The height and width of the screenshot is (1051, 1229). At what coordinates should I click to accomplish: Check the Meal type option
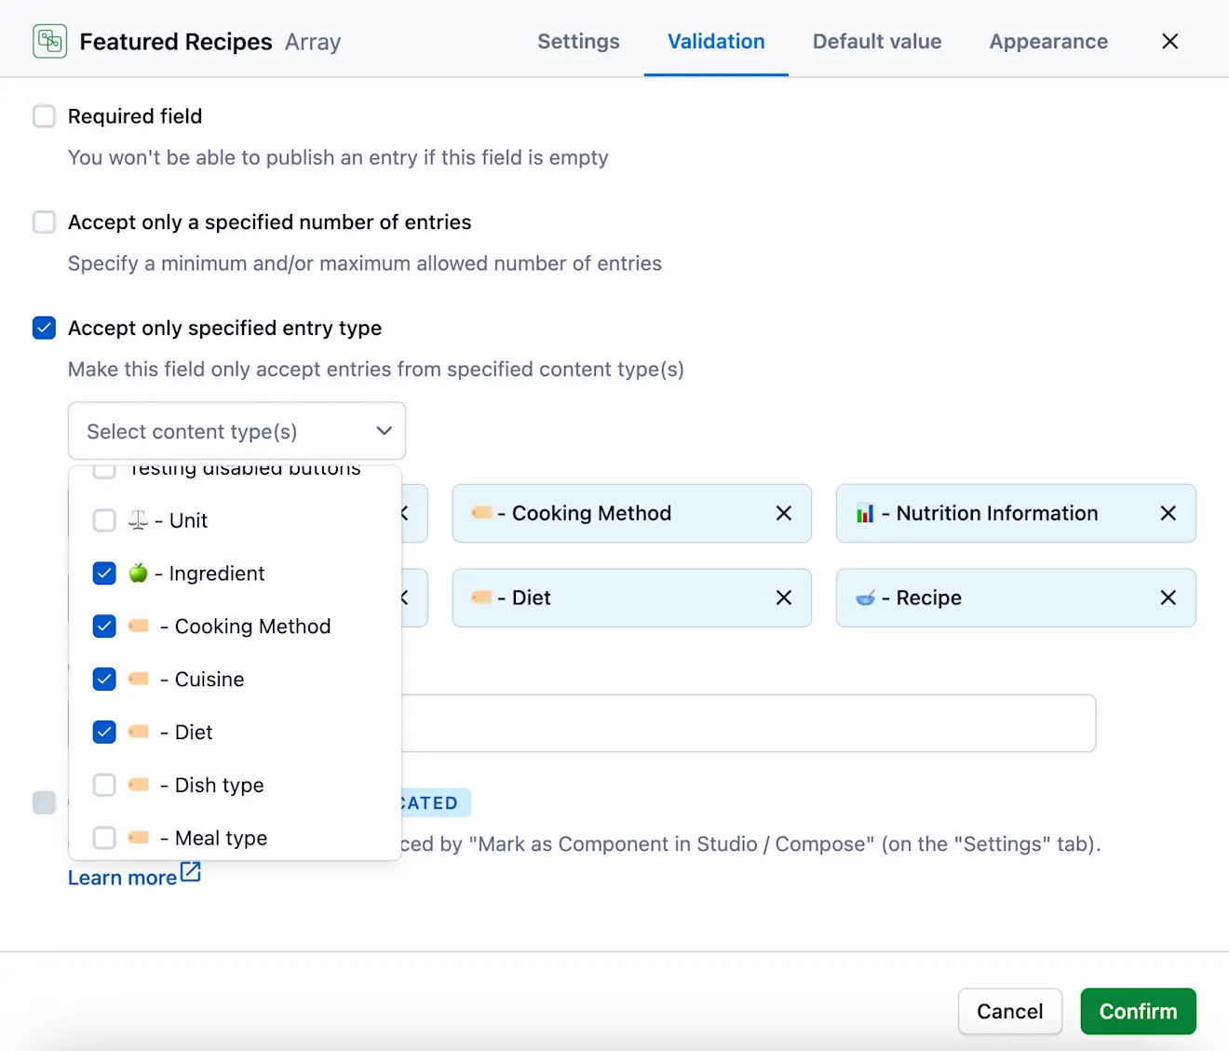(x=104, y=838)
